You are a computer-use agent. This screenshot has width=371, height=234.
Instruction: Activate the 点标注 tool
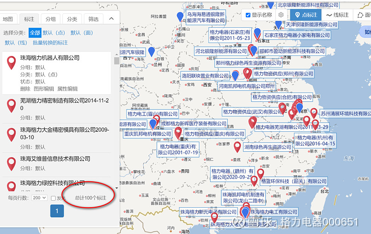(x=306, y=15)
